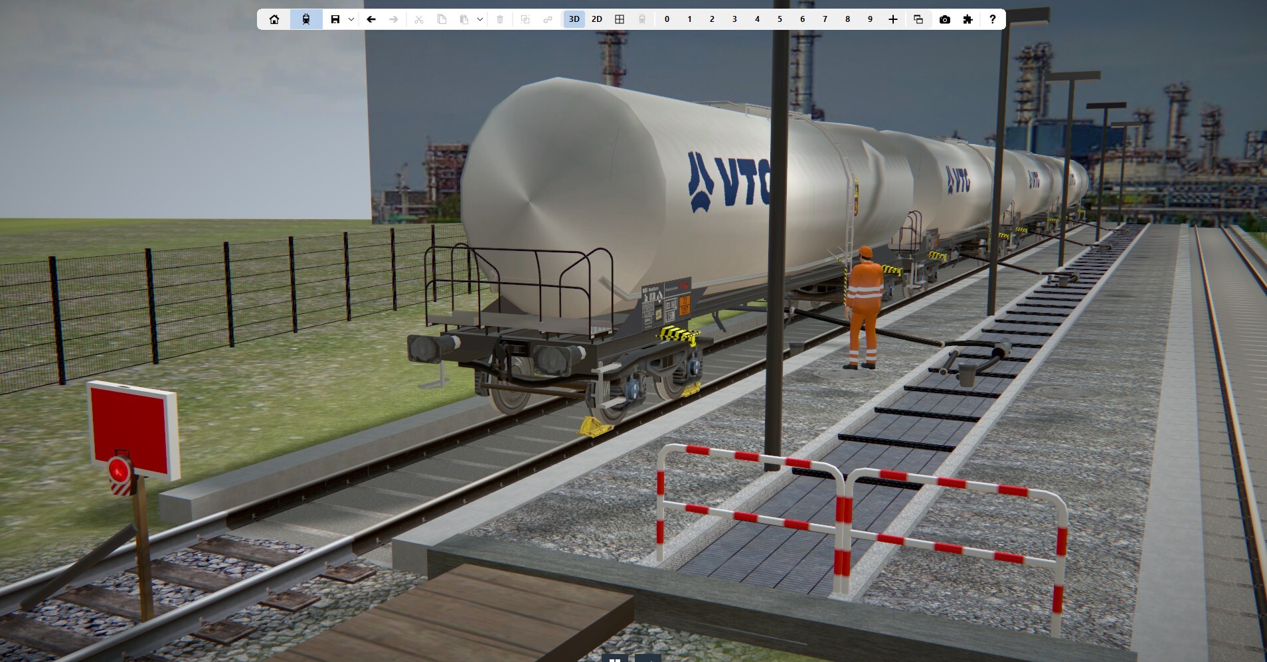
Task: Click the left arrow undo button
Action: tap(371, 19)
